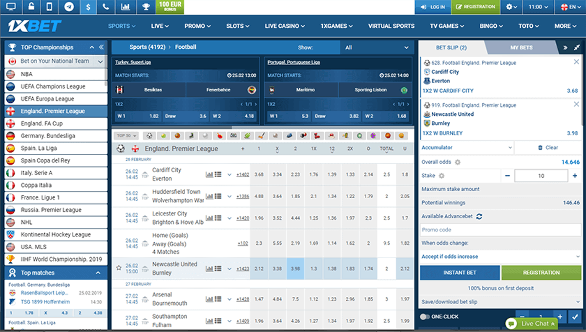Switch to the MY BETS tab
586x332 pixels.
coord(522,47)
